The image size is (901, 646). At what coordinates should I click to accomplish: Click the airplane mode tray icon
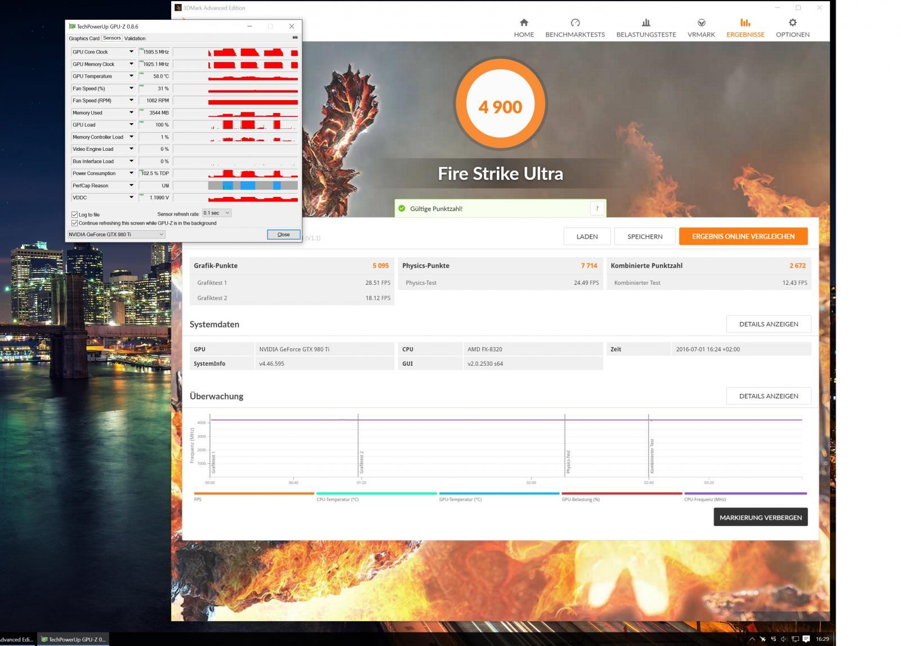[x=762, y=639]
